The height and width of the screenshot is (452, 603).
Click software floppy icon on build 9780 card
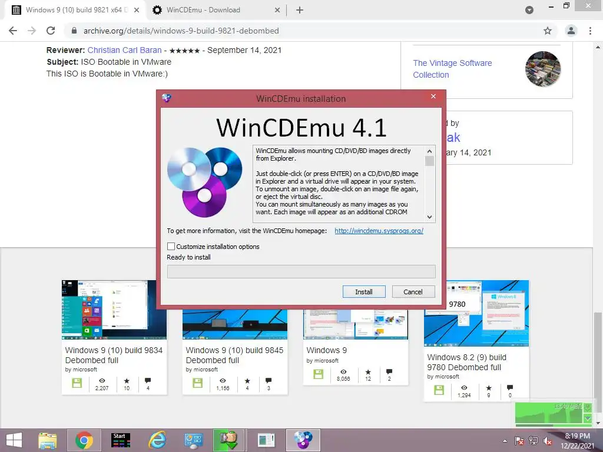click(x=439, y=390)
